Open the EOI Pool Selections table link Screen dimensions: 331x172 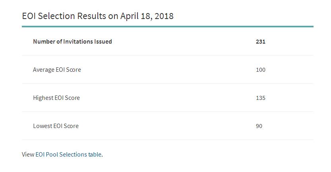coord(68,155)
